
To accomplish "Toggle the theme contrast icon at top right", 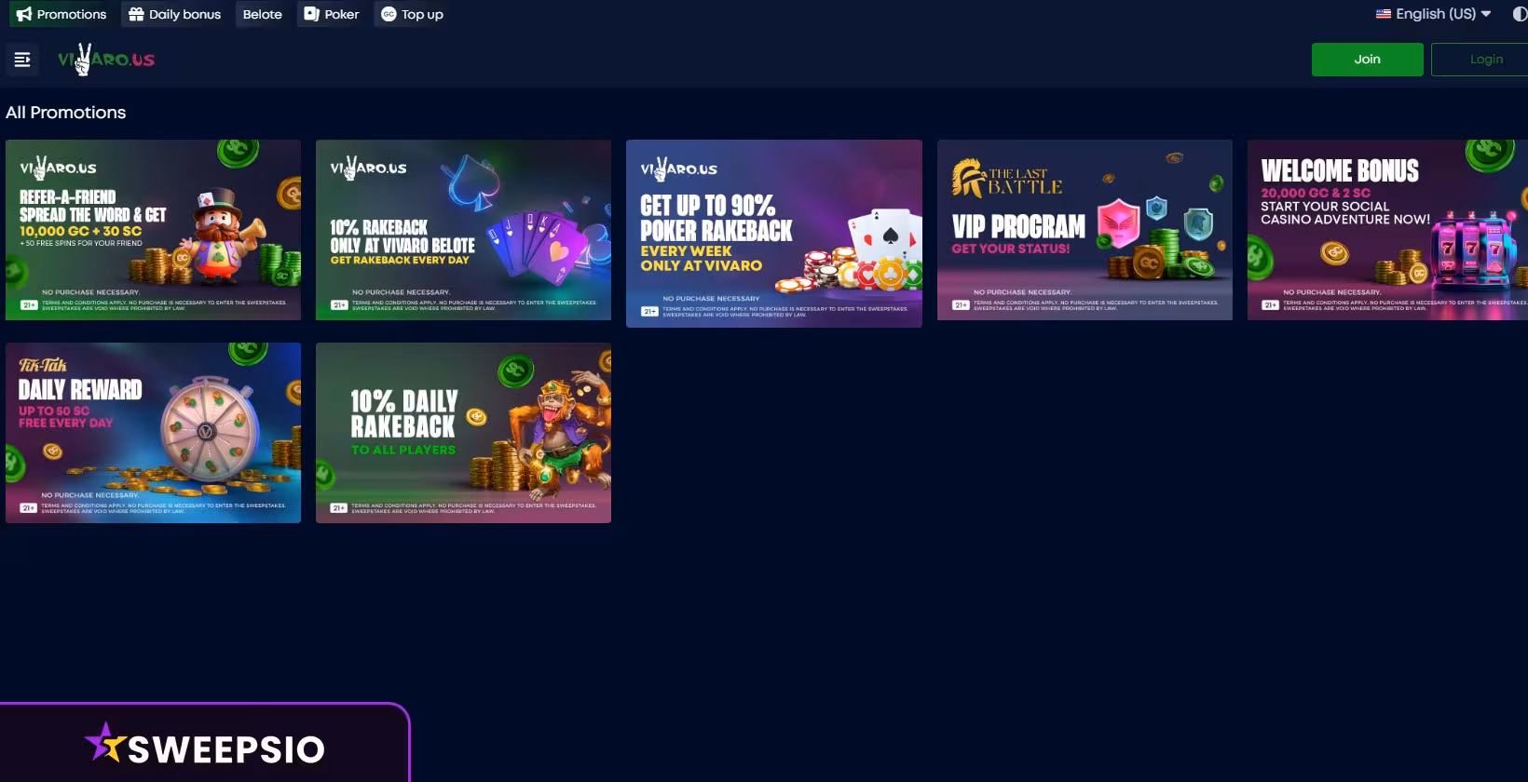I will [1520, 14].
